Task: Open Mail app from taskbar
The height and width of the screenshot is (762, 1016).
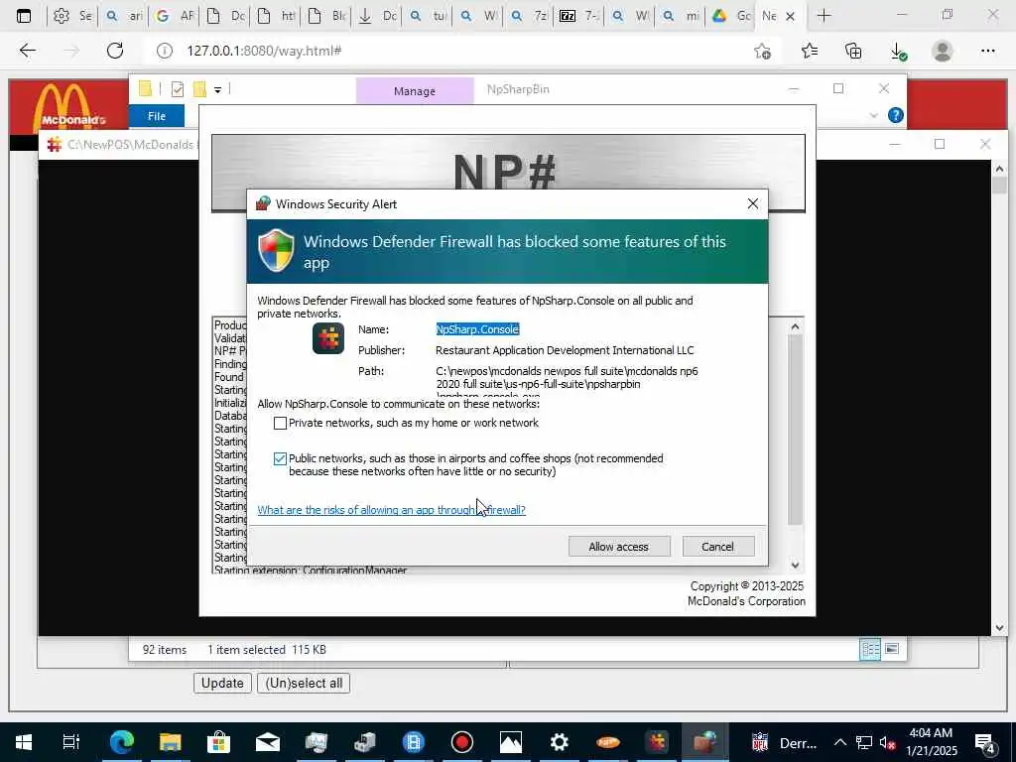Action: pyautogui.click(x=267, y=742)
